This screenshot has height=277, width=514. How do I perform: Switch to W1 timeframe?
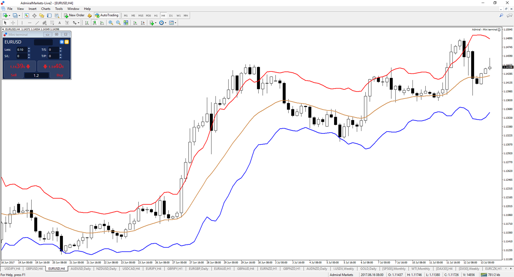point(178,15)
